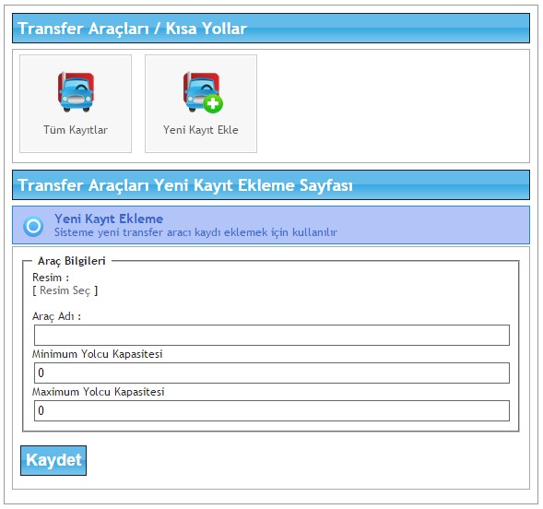Select the Yeni Kayıt Ekle label text

[201, 130]
